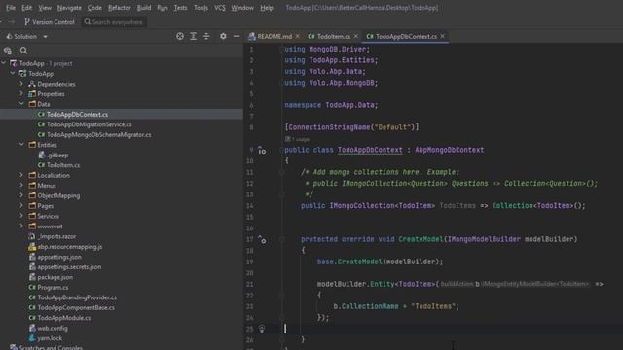
Task: Expand the Menus folder
Action: [21, 186]
